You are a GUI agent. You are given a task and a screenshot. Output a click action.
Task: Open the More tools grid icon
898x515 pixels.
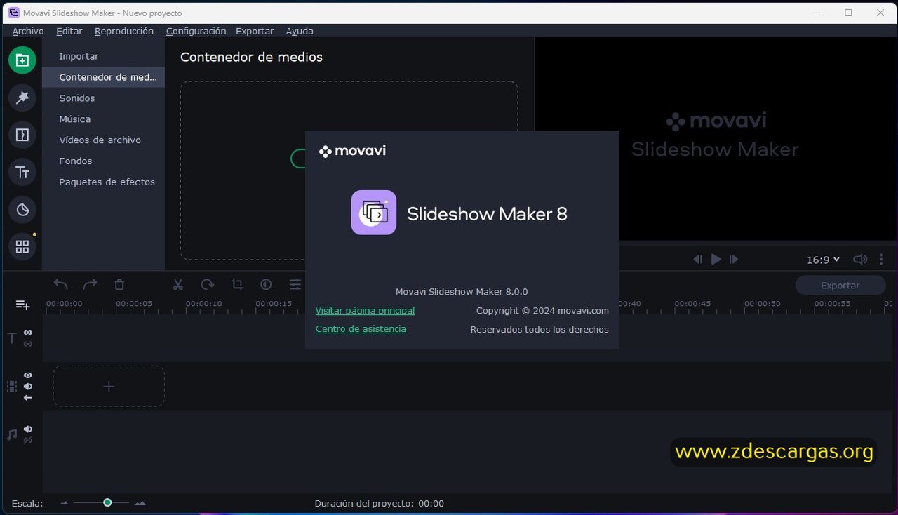[x=22, y=246]
